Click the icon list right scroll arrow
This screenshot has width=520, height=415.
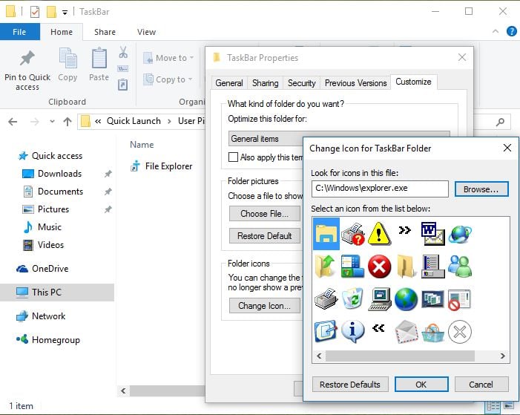click(x=502, y=356)
